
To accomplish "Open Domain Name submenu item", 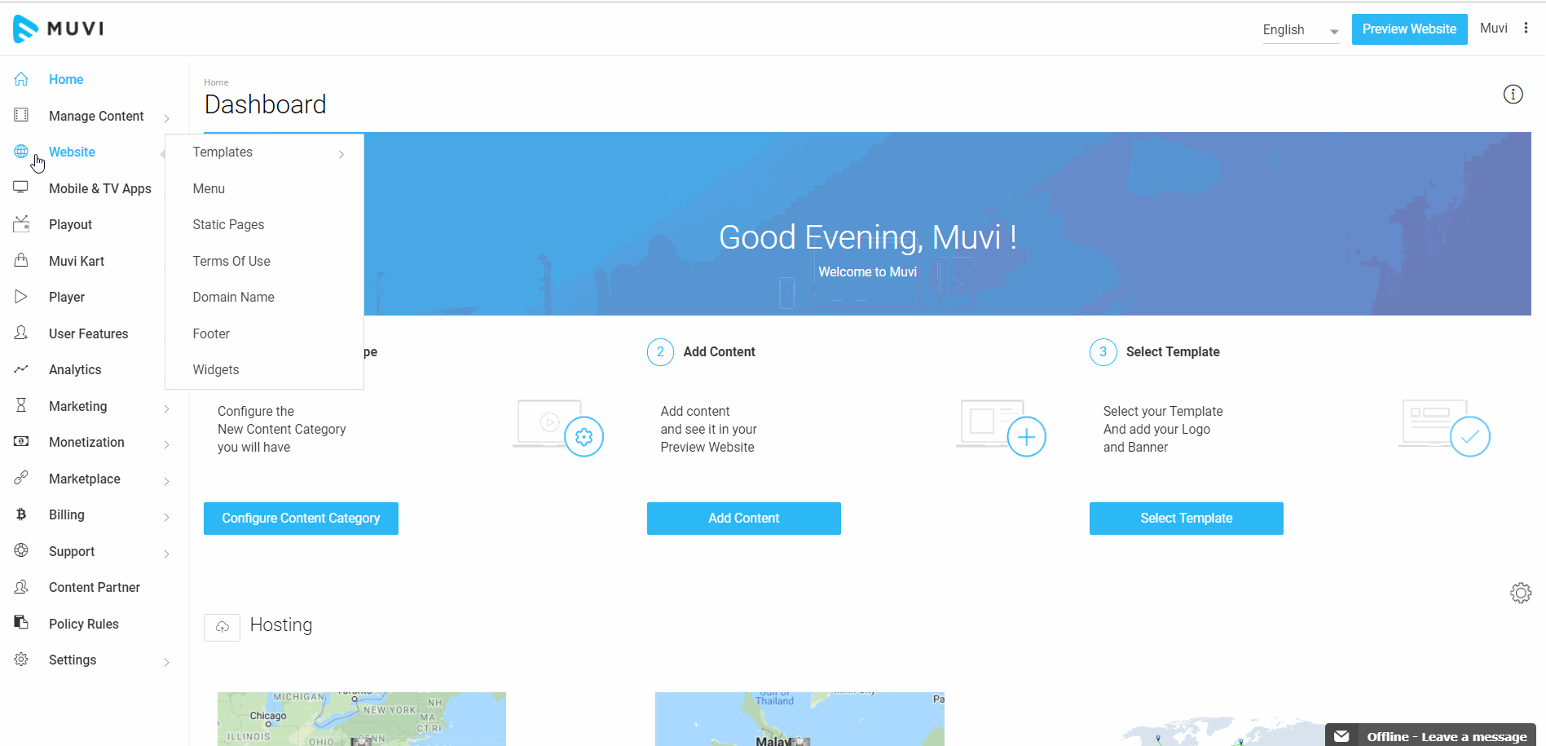I will [x=233, y=297].
